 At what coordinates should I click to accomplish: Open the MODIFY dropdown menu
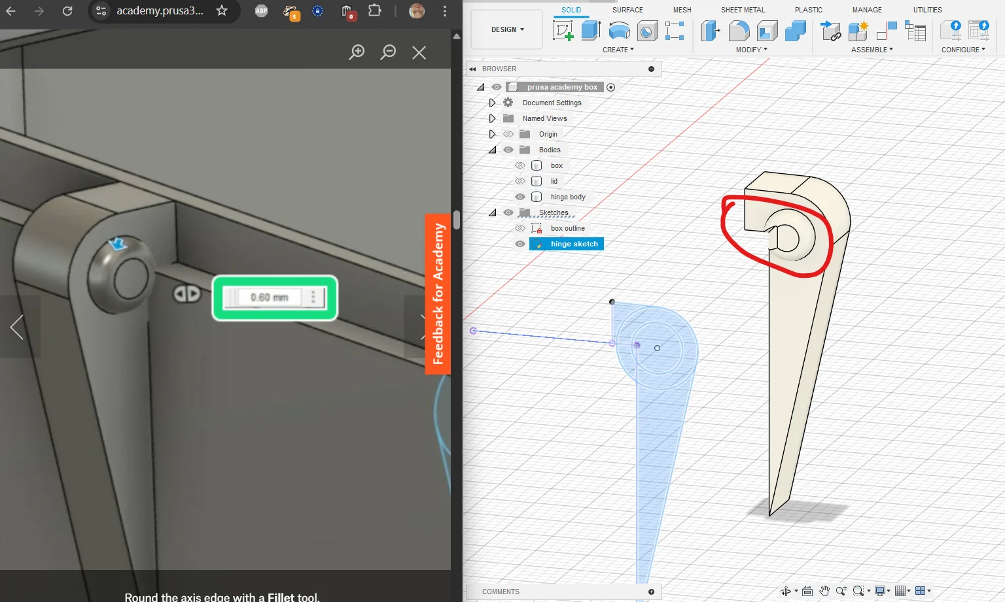coord(752,50)
